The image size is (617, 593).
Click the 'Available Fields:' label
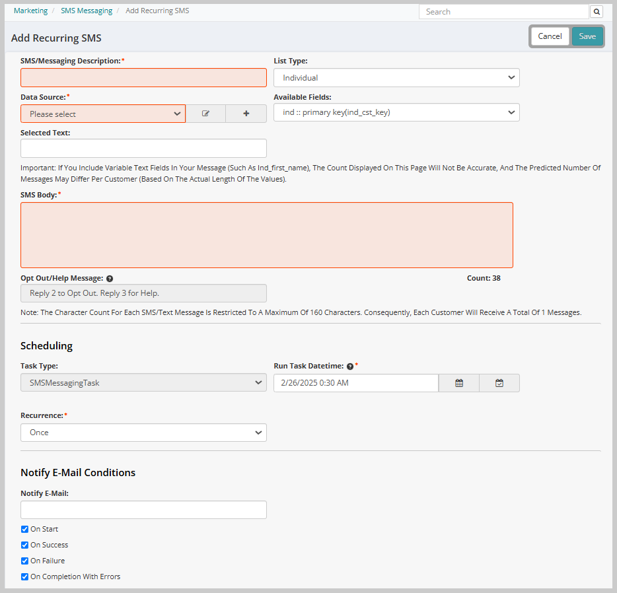303,97
